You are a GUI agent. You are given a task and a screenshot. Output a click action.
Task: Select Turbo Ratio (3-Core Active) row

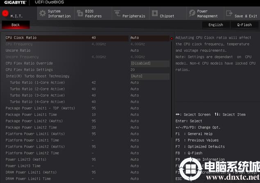(37, 96)
